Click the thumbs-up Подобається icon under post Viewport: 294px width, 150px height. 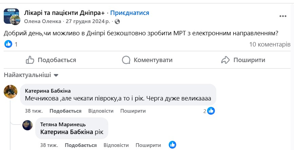coord(30,60)
